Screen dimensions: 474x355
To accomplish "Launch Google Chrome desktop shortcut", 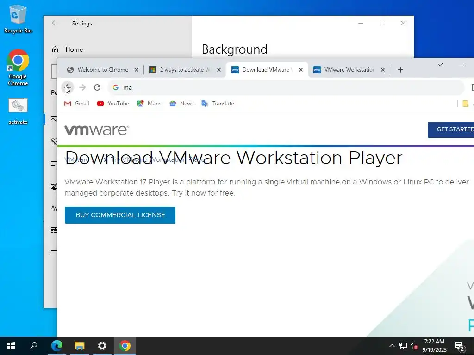I will 18,67.
